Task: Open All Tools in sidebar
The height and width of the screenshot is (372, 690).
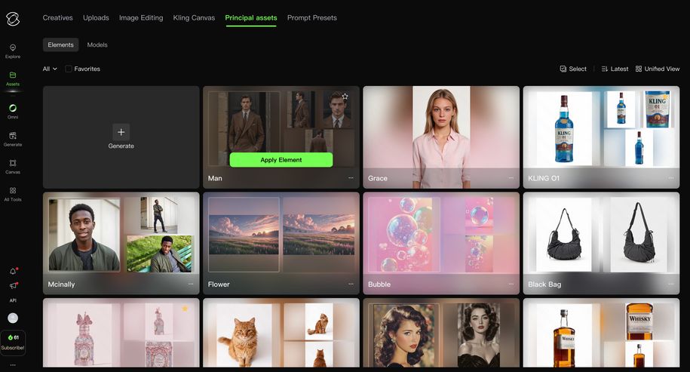Action: [x=13, y=194]
